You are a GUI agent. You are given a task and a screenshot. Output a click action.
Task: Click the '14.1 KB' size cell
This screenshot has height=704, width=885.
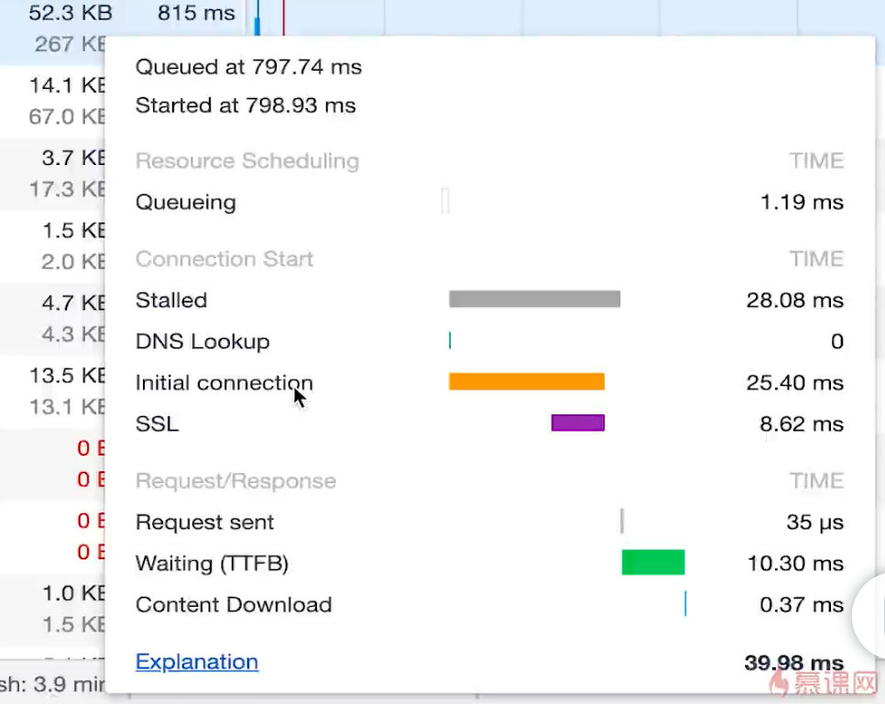[x=67, y=85]
